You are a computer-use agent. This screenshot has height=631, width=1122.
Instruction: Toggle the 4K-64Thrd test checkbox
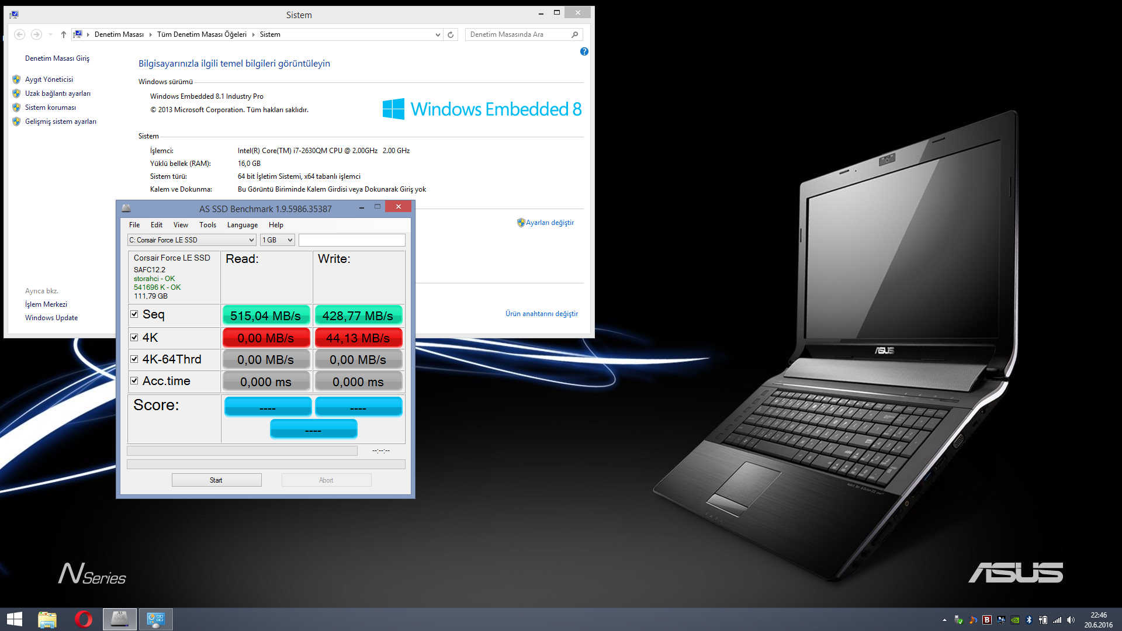(134, 359)
